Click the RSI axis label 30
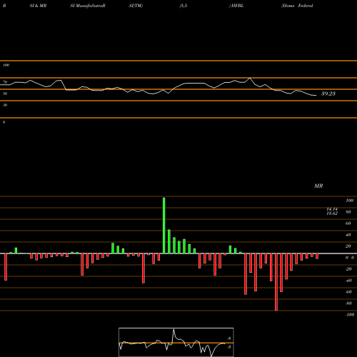 point(5,105)
